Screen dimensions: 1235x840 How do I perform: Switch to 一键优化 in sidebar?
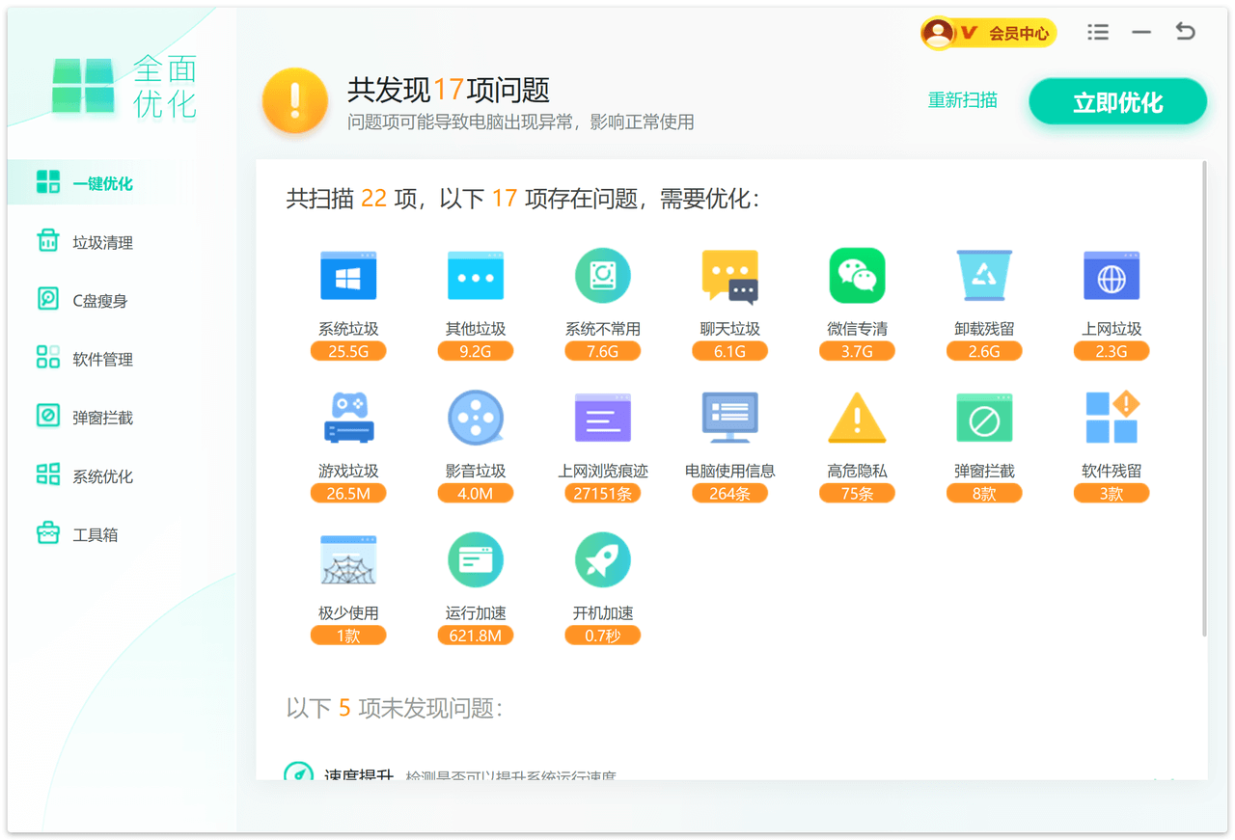point(122,183)
